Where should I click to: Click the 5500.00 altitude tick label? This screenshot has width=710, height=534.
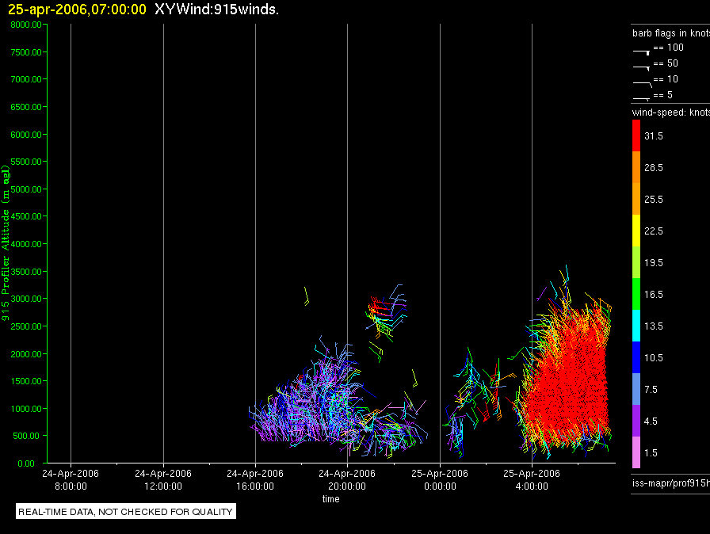click(26, 162)
